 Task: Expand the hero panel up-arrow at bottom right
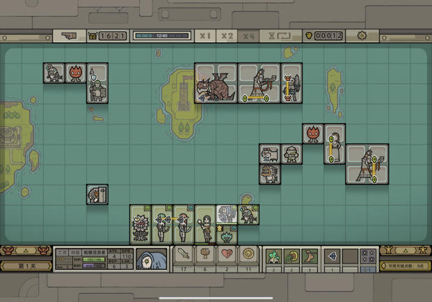[x=406, y=251]
